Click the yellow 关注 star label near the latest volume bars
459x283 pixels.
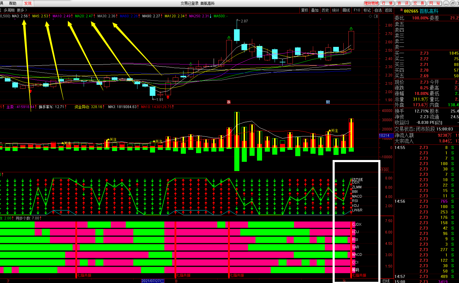pos(333,131)
